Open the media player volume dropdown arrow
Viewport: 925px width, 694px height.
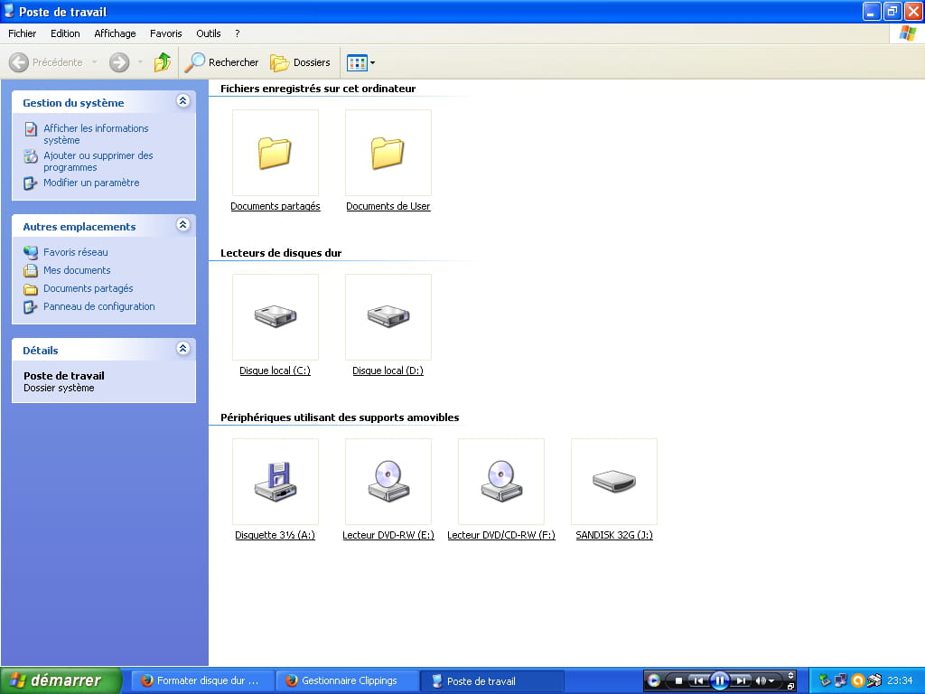771,681
